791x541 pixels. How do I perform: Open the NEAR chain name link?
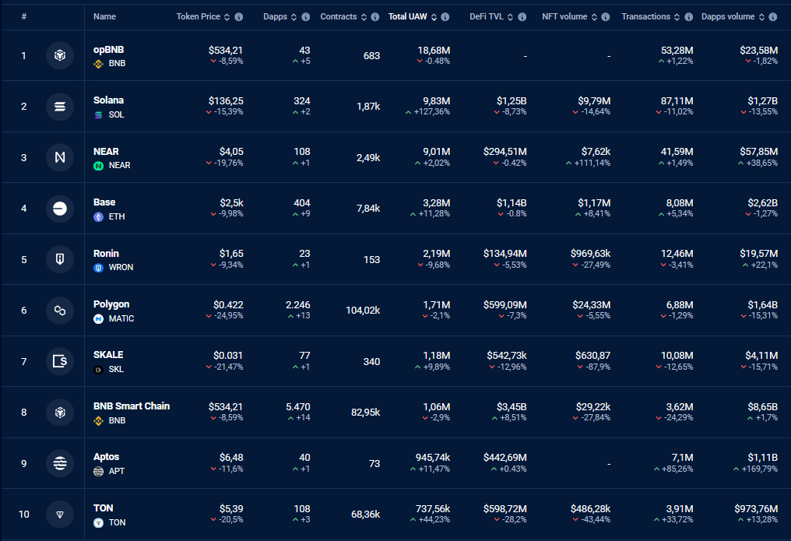coord(106,152)
